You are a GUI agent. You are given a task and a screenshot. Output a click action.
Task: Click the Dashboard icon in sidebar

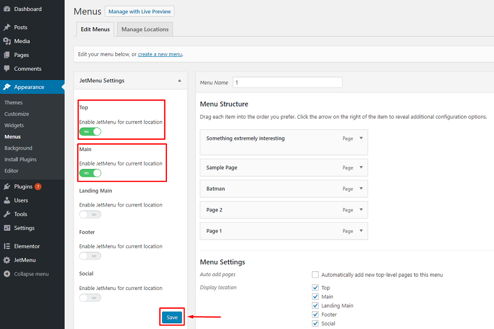pos(7,9)
